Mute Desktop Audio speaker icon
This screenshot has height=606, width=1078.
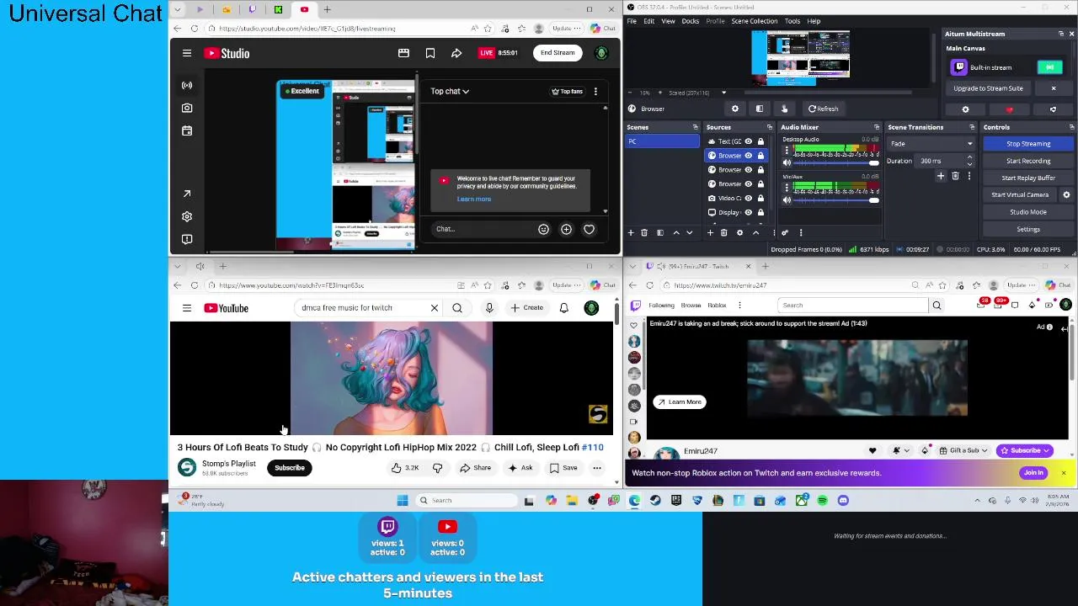787,162
